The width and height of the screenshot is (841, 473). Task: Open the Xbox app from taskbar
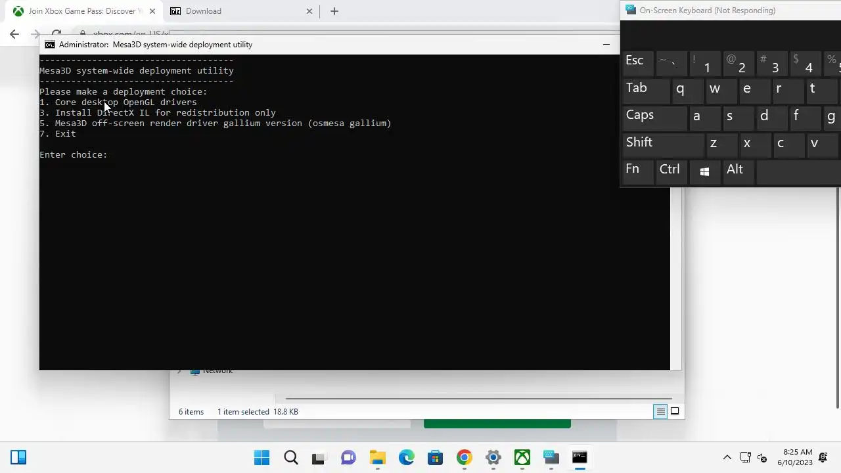coord(522,457)
